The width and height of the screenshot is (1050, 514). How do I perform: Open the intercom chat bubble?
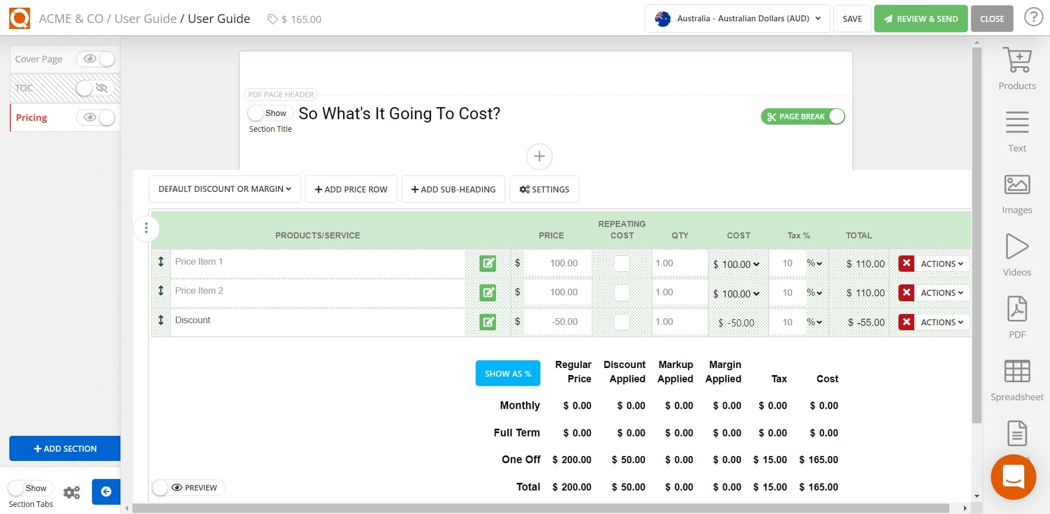(1013, 477)
